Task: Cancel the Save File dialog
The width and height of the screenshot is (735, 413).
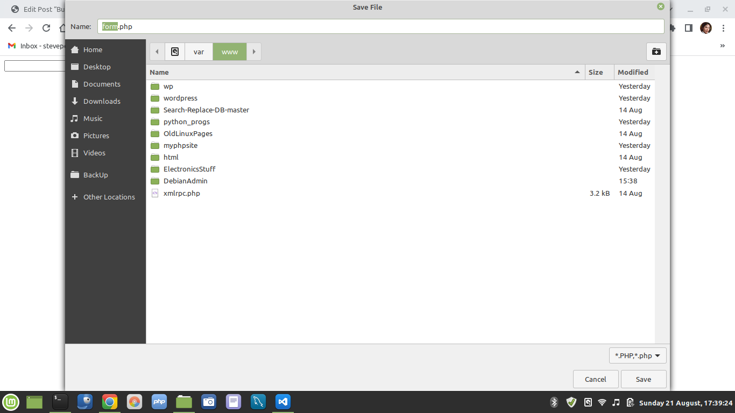Action: click(595, 379)
